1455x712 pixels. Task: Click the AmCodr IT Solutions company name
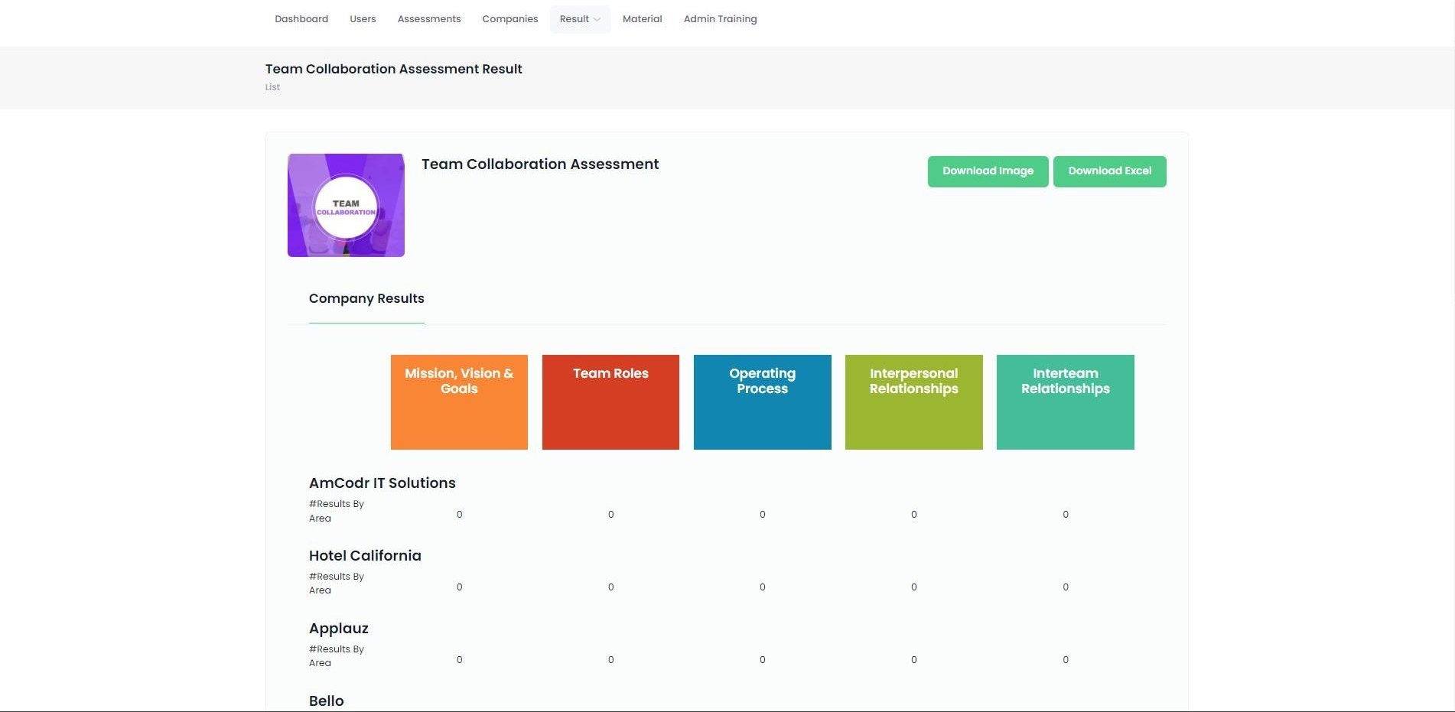coord(382,483)
